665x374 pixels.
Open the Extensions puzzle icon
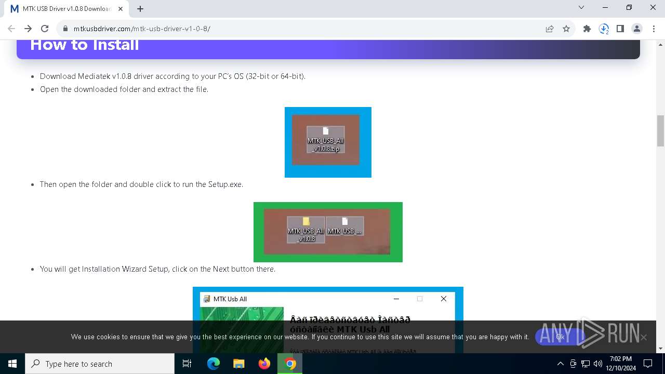point(587,29)
